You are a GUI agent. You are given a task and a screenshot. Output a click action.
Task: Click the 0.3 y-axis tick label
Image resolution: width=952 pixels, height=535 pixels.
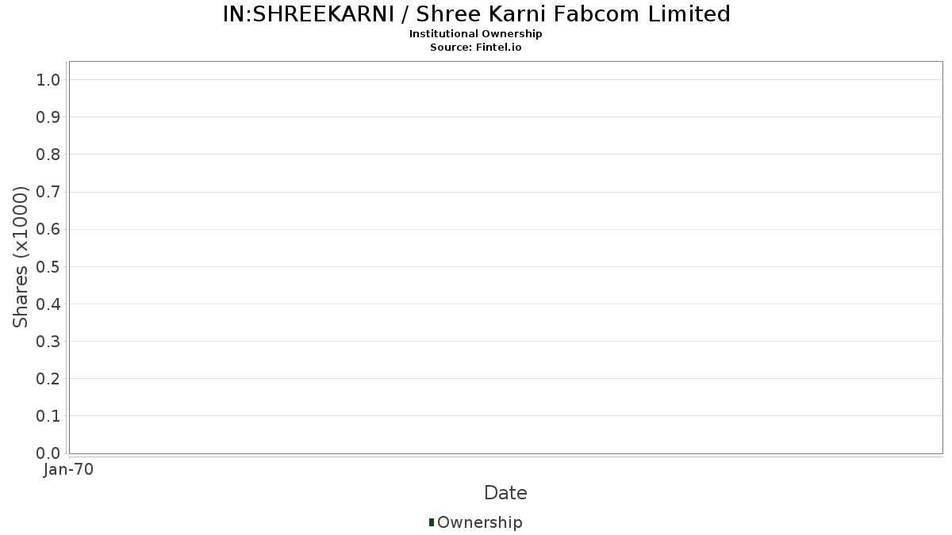tap(48, 342)
